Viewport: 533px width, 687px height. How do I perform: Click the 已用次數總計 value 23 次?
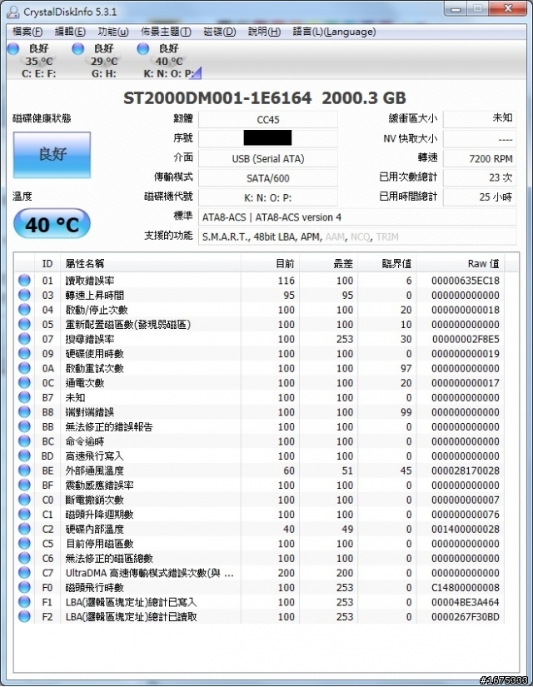click(x=480, y=178)
